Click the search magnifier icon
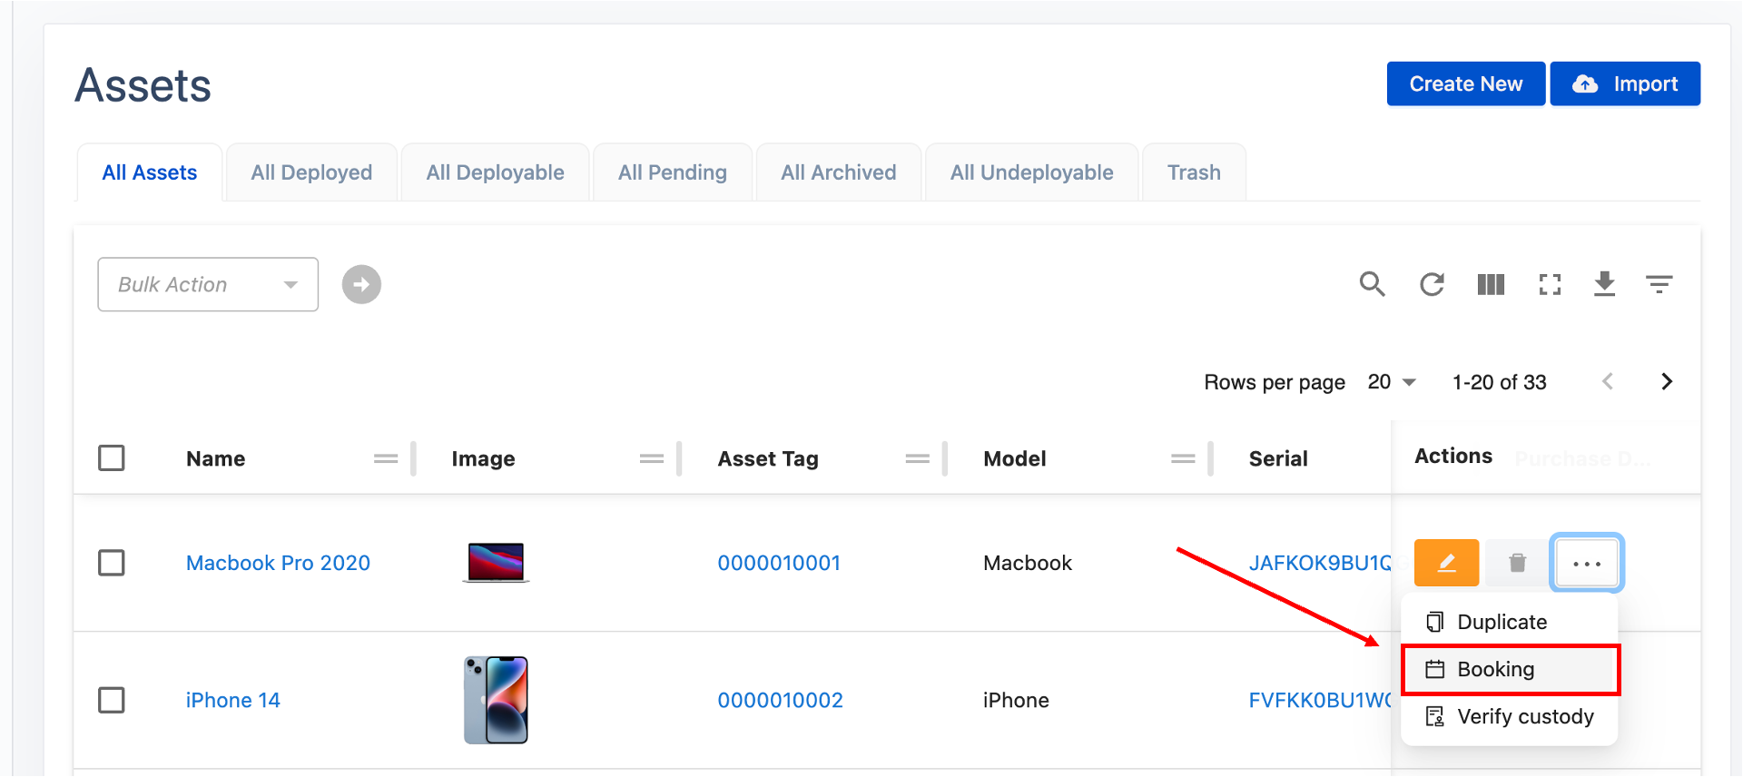This screenshot has height=777, width=1743. pos(1372,284)
